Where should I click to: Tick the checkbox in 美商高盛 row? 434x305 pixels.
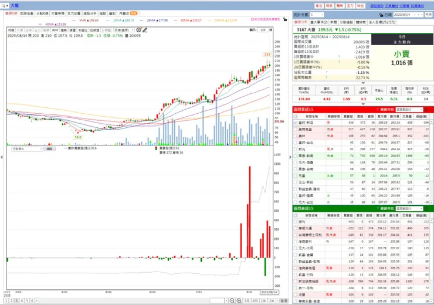pyautogui.click(x=296, y=129)
